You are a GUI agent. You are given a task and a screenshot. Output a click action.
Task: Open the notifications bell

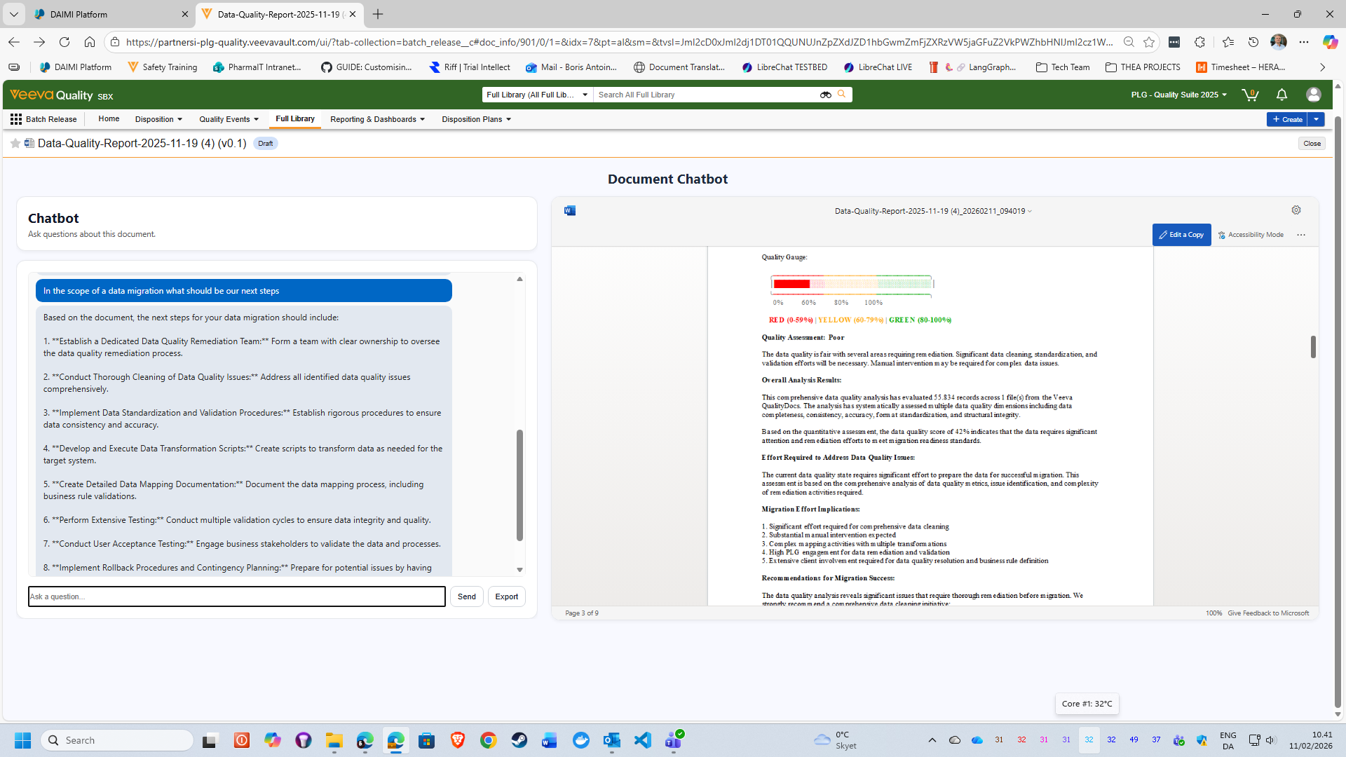1282,95
